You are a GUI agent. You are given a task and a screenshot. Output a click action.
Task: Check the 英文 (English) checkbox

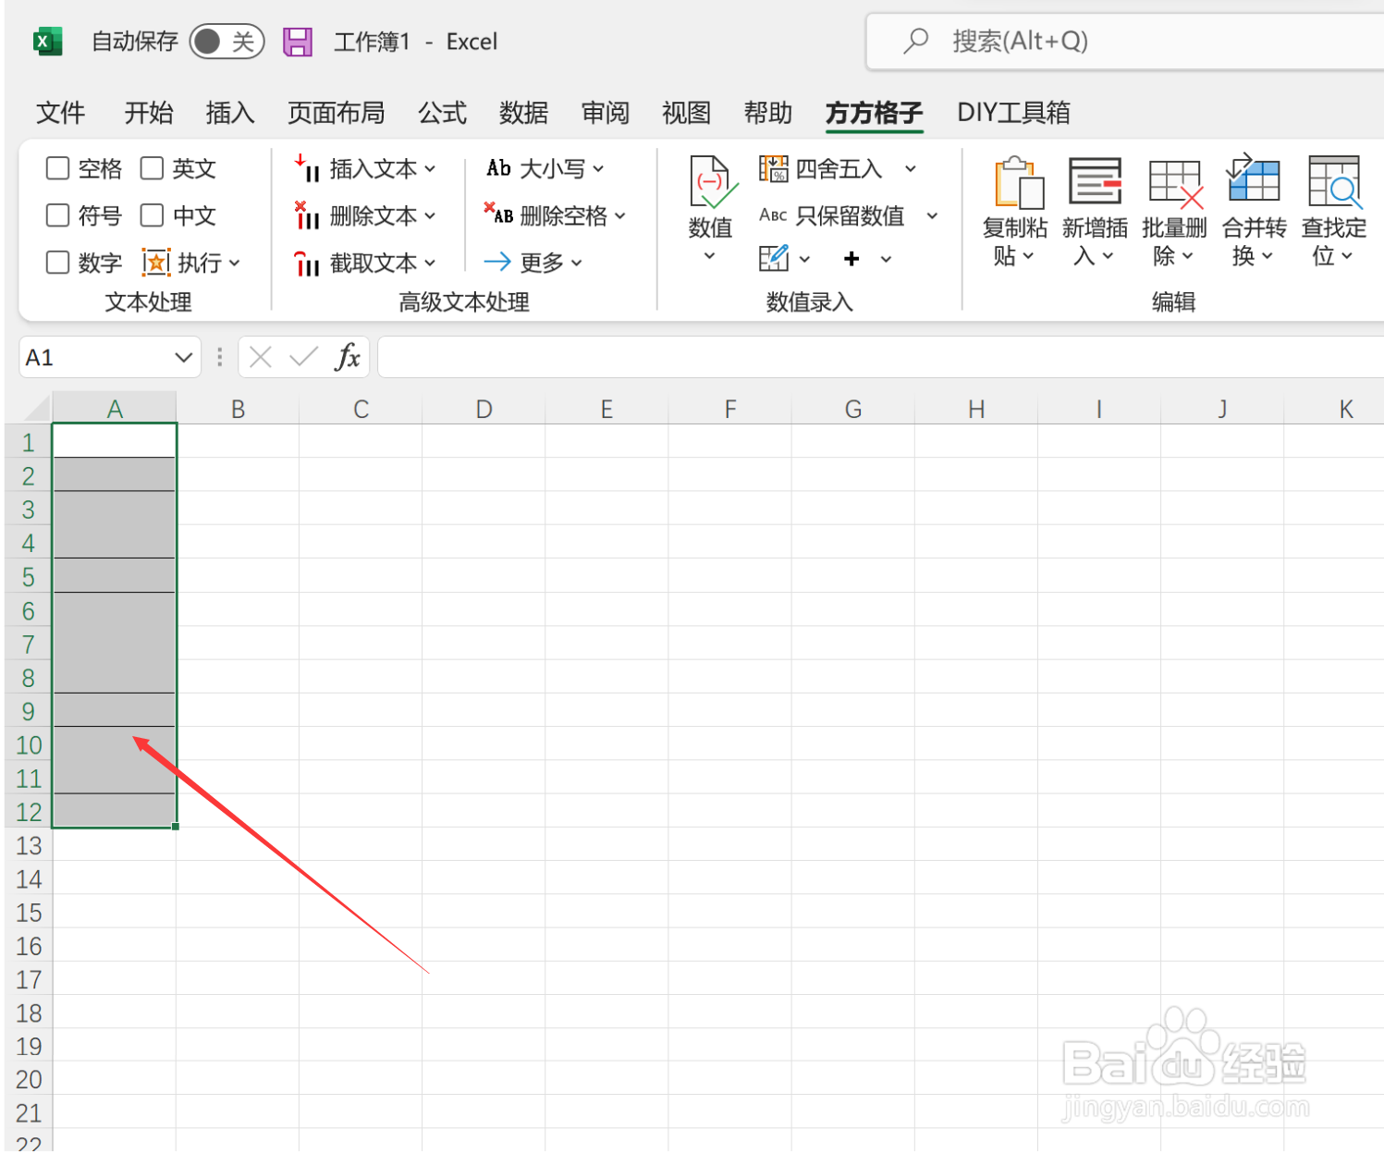click(x=152, y=168)
